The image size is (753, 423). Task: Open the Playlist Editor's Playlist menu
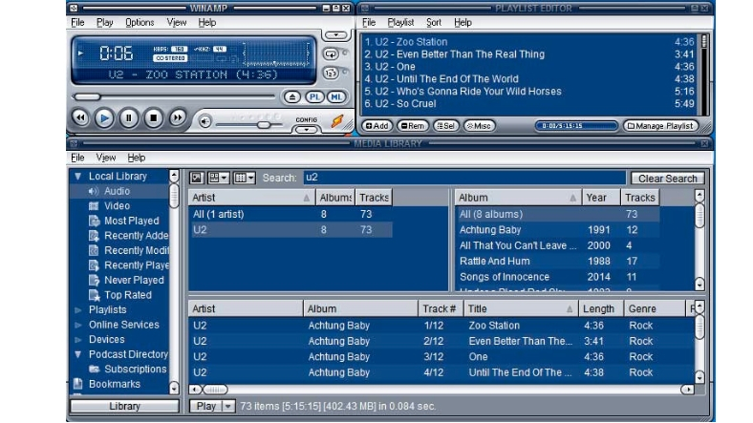pos(400,23)
